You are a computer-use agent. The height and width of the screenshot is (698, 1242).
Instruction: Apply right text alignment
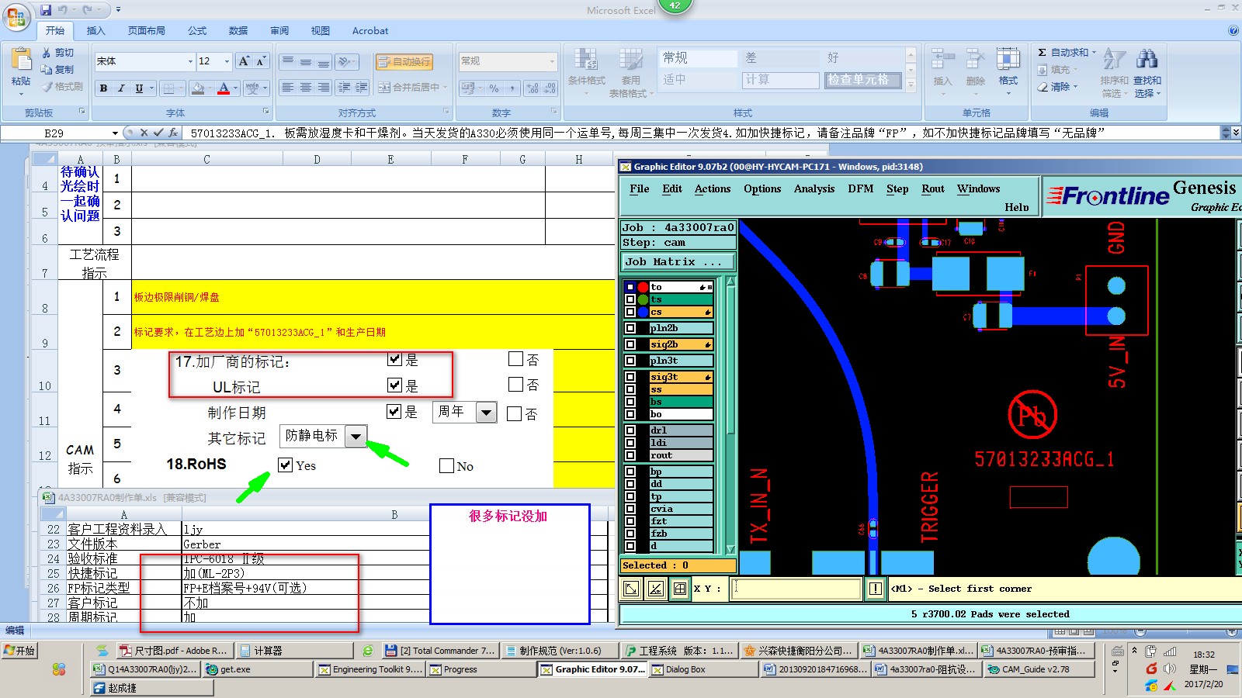pyautogui.click(x=324, y=88)
